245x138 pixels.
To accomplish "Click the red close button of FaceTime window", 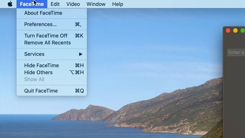I will (x=228, y=31).
